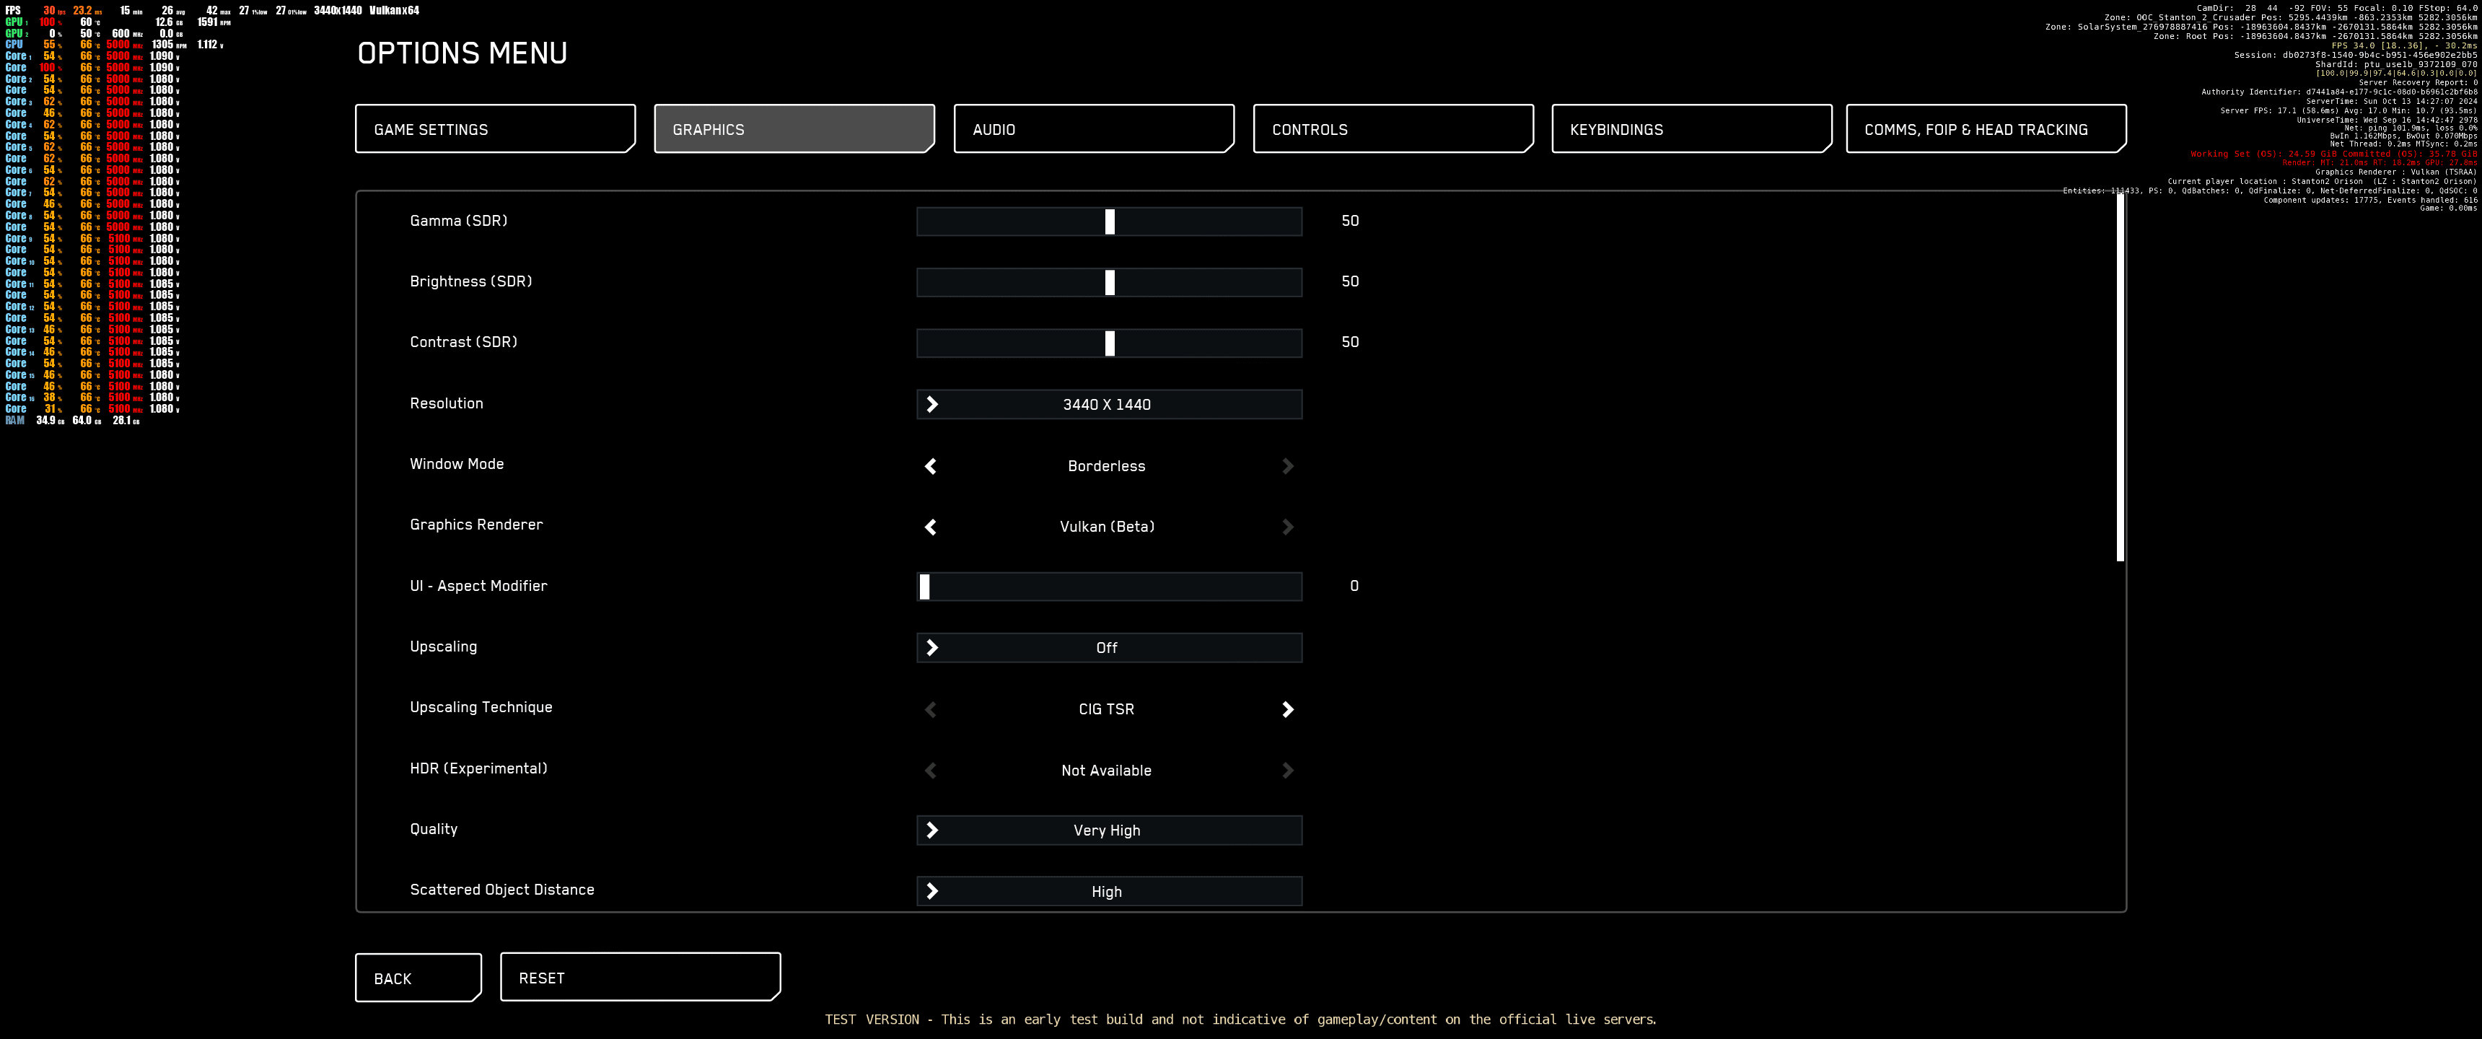Click the options list vertical scrollbar
The height and width of the screenshot is (1039, 2482).
pyautogui.click(x=2120, y=376)
